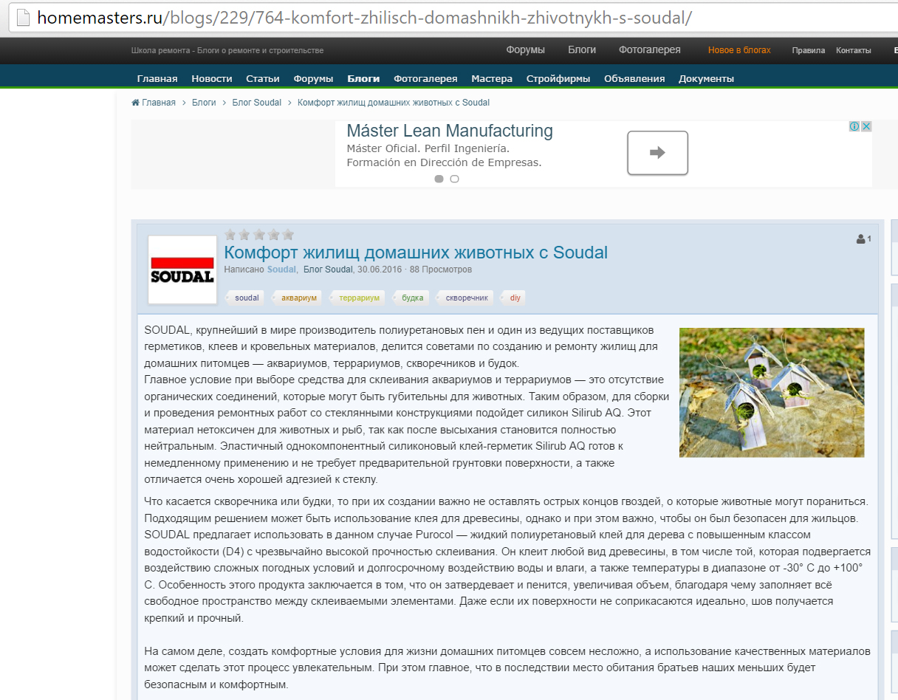Click Блоги breadcrumb link
This screenshot has width=898, height=700.
click(x=204, y=103)
